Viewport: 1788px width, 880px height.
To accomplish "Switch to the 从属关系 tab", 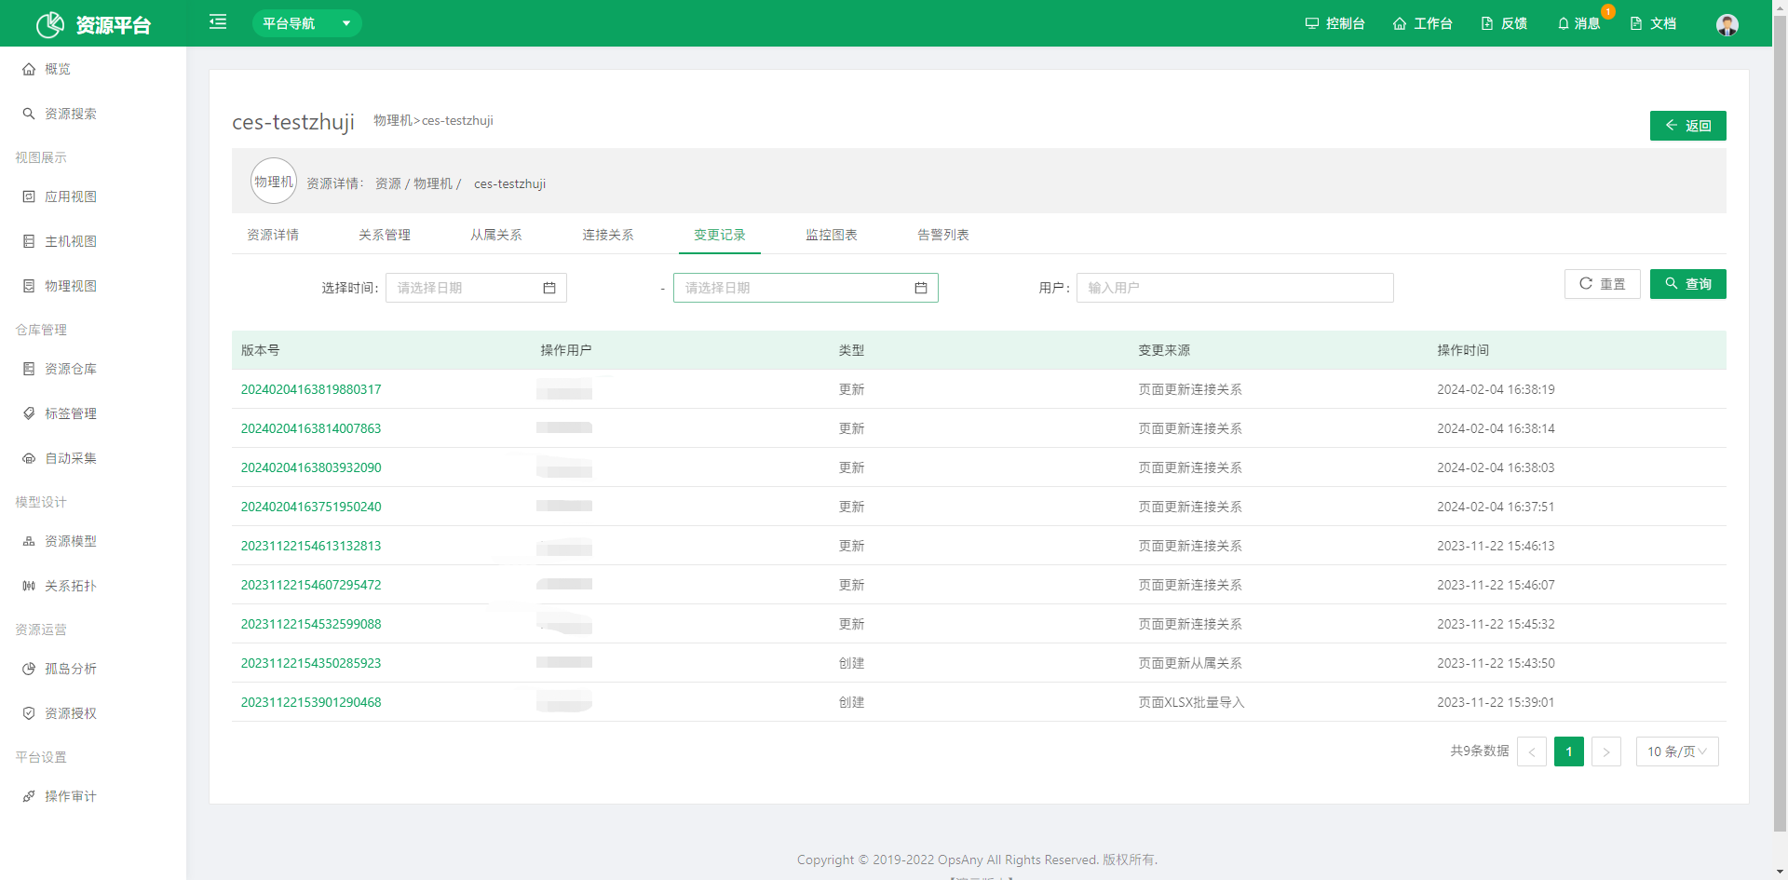I will (496, 235).
